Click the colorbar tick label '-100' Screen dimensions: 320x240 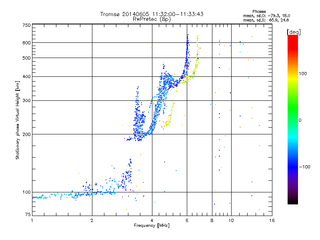(x=304, y=167)
